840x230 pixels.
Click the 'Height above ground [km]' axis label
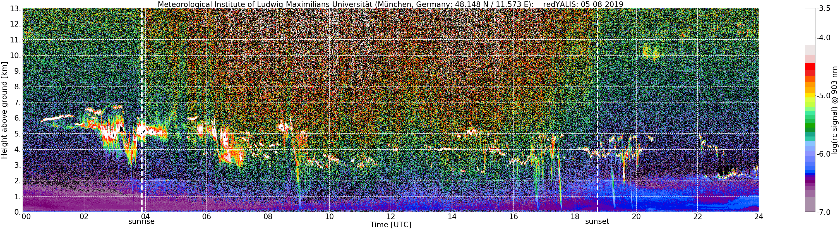pyautogui.click(x=4, y=110)
